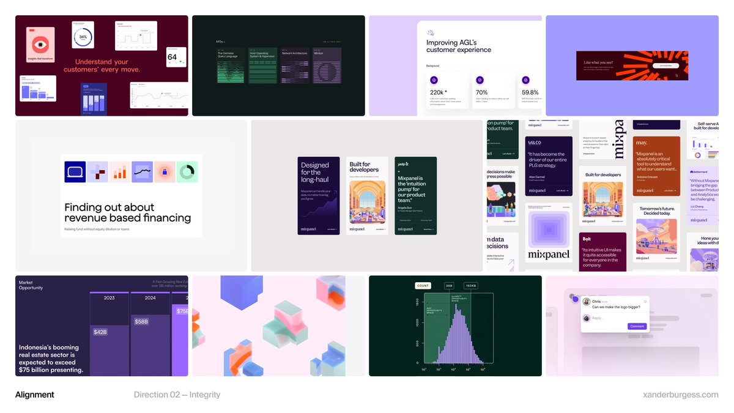Click the Market Opportunity label
Image resolution: width=734 pixels, height=413 pixels.
31,285
